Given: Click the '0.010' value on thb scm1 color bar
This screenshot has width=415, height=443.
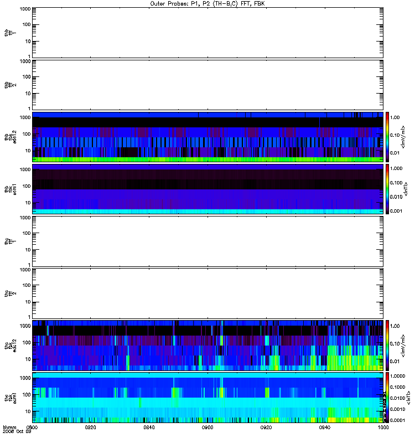Looking at the screenshot, I should click(x=396, y=197).
